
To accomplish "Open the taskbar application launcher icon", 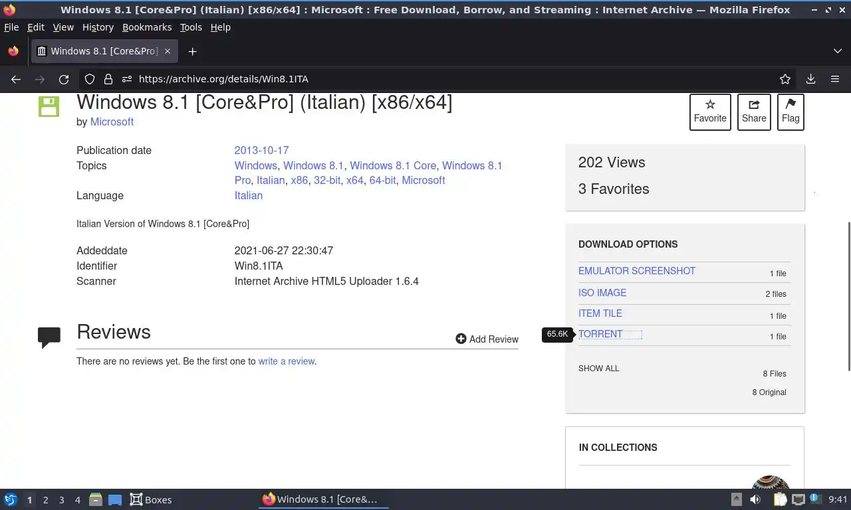I will 11,499.
